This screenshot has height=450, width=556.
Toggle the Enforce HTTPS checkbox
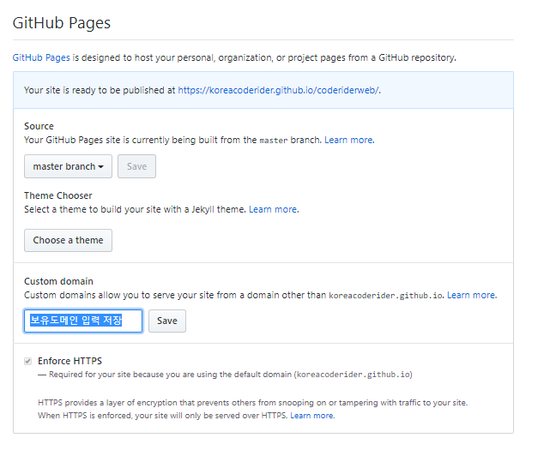click(x=28, y=361)
